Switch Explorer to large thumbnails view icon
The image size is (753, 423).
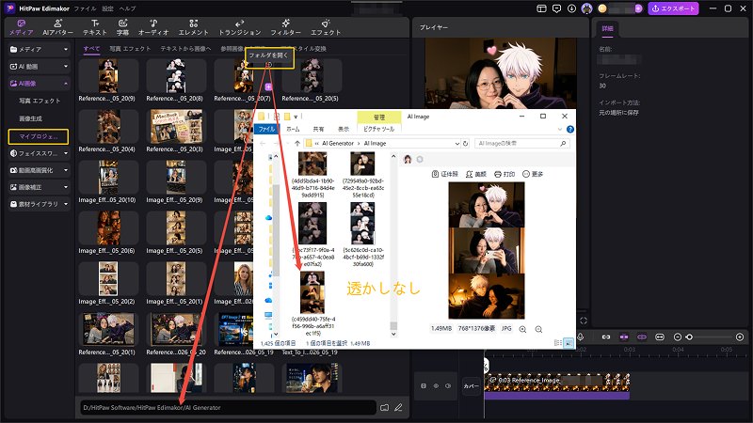(569, 343)
